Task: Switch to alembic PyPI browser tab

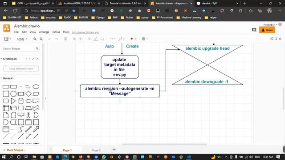Action: click(x=218, y=3)
